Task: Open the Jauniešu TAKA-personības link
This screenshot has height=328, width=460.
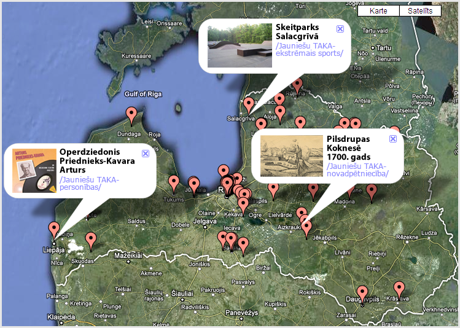Action: pyautogui.click(x=89, y=183)
